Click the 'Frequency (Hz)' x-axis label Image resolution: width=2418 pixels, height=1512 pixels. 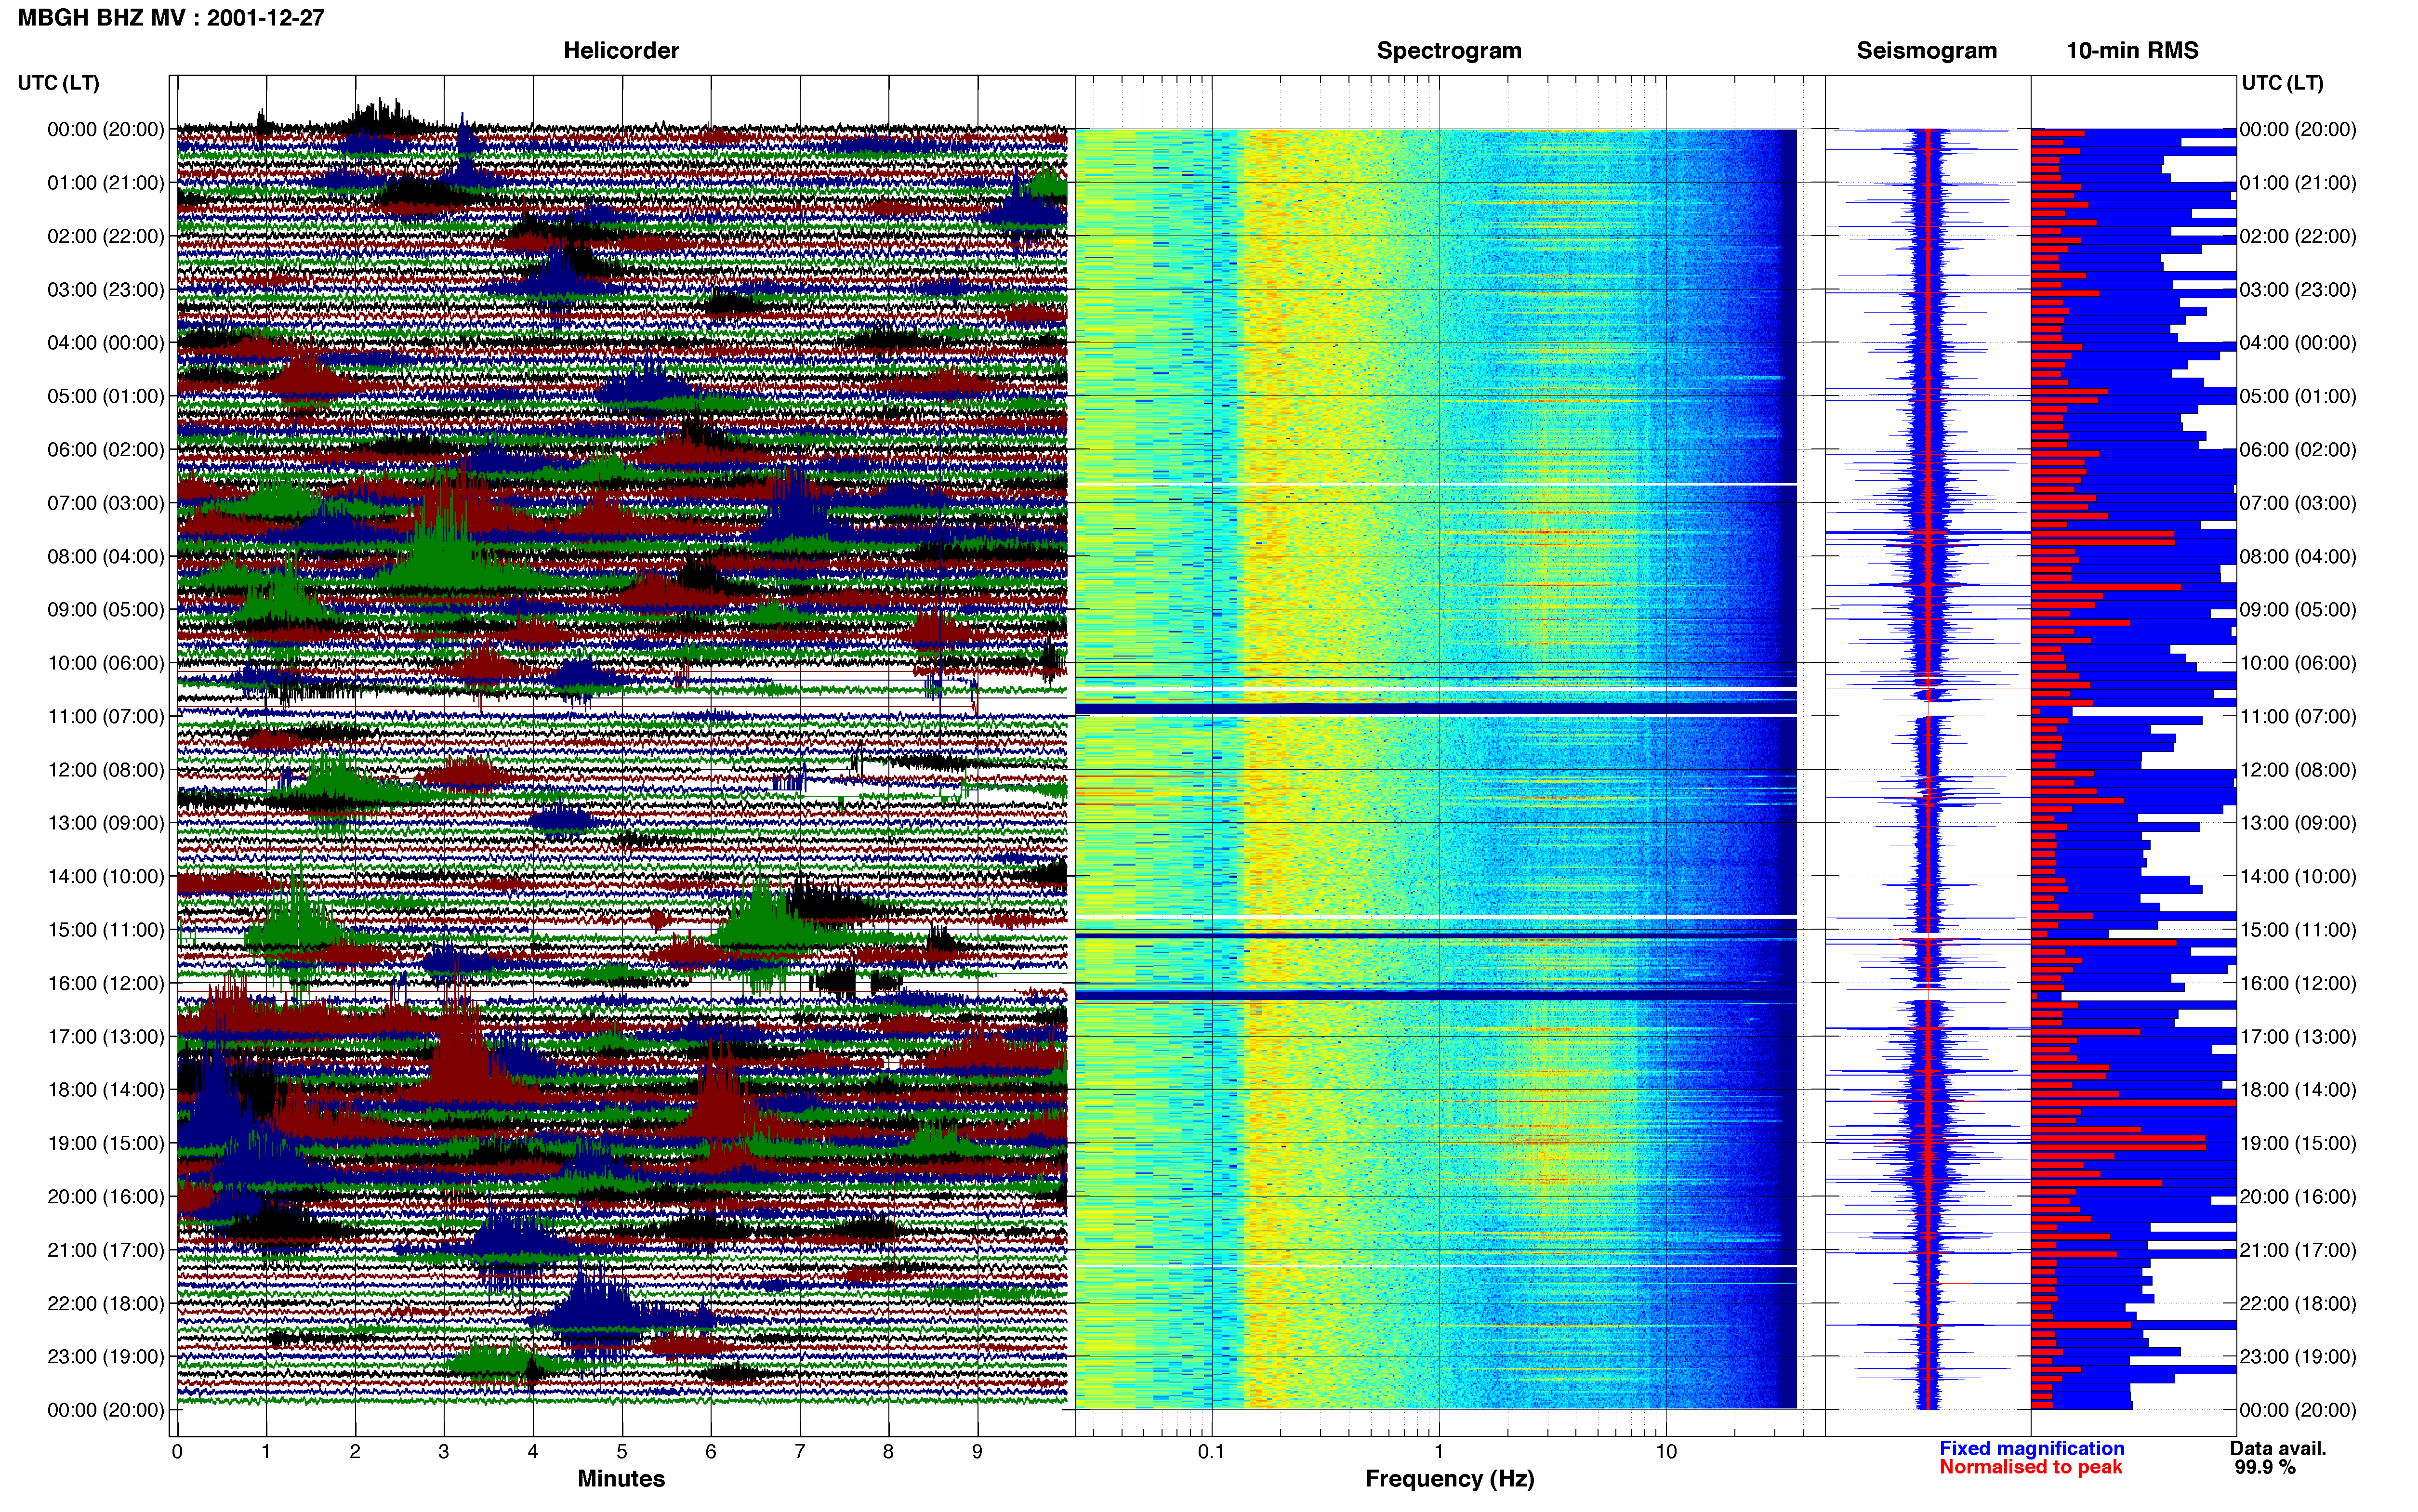pos(1449,1479)
